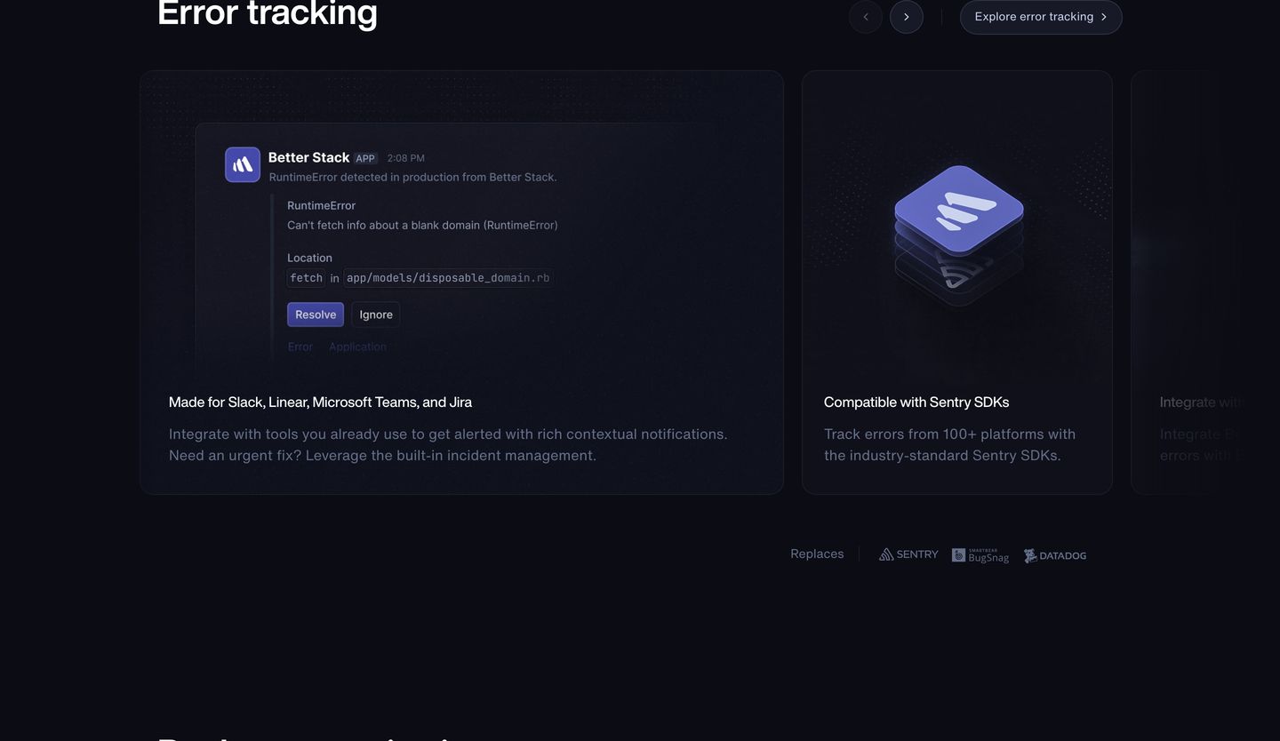Click the app/models/disposable_domain.rb file path
Screen dimensions: 1280x741
[448, 278]
